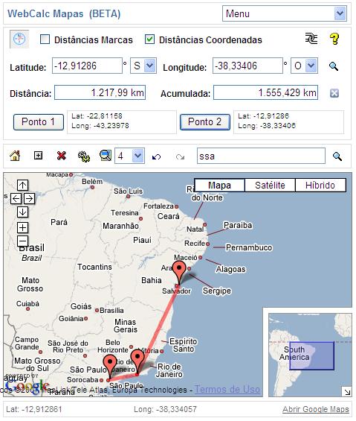
Task: Switch to the Satélite view tab
Action: click(270, 185)
